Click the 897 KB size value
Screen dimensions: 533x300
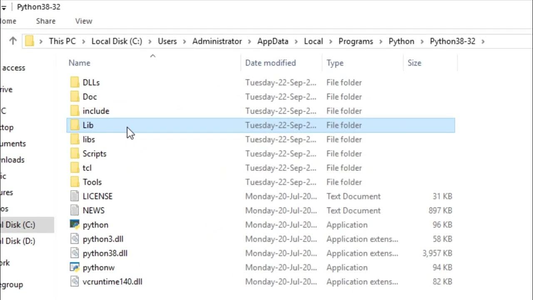pos(441,210)
